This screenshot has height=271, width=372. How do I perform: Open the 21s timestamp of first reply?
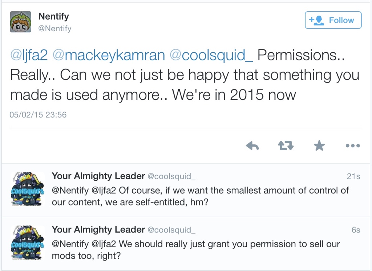(353, 176)
